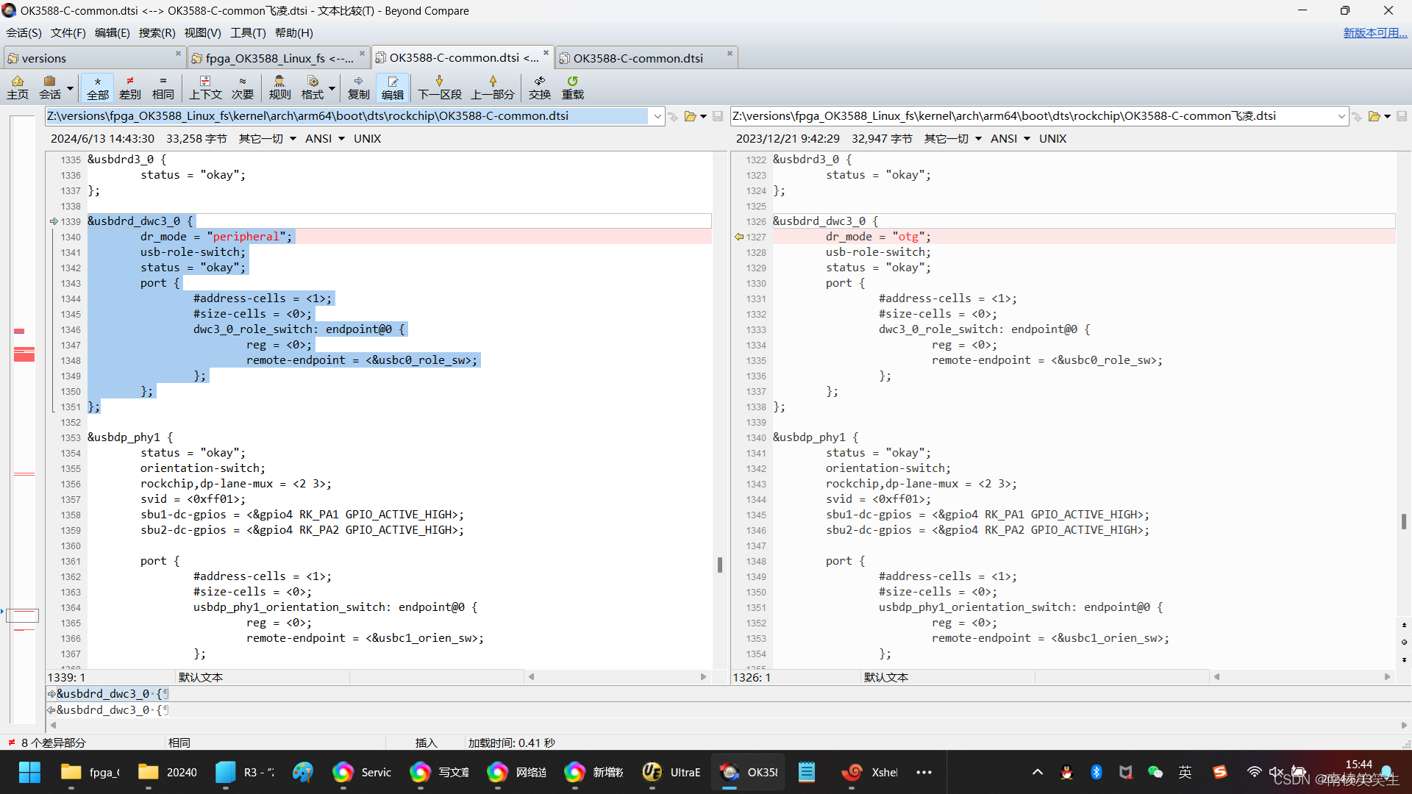Click the red difference marker in overview strip
This screenshot has height=794, width=1412.
pyautogui.click(x=24, y=355)
